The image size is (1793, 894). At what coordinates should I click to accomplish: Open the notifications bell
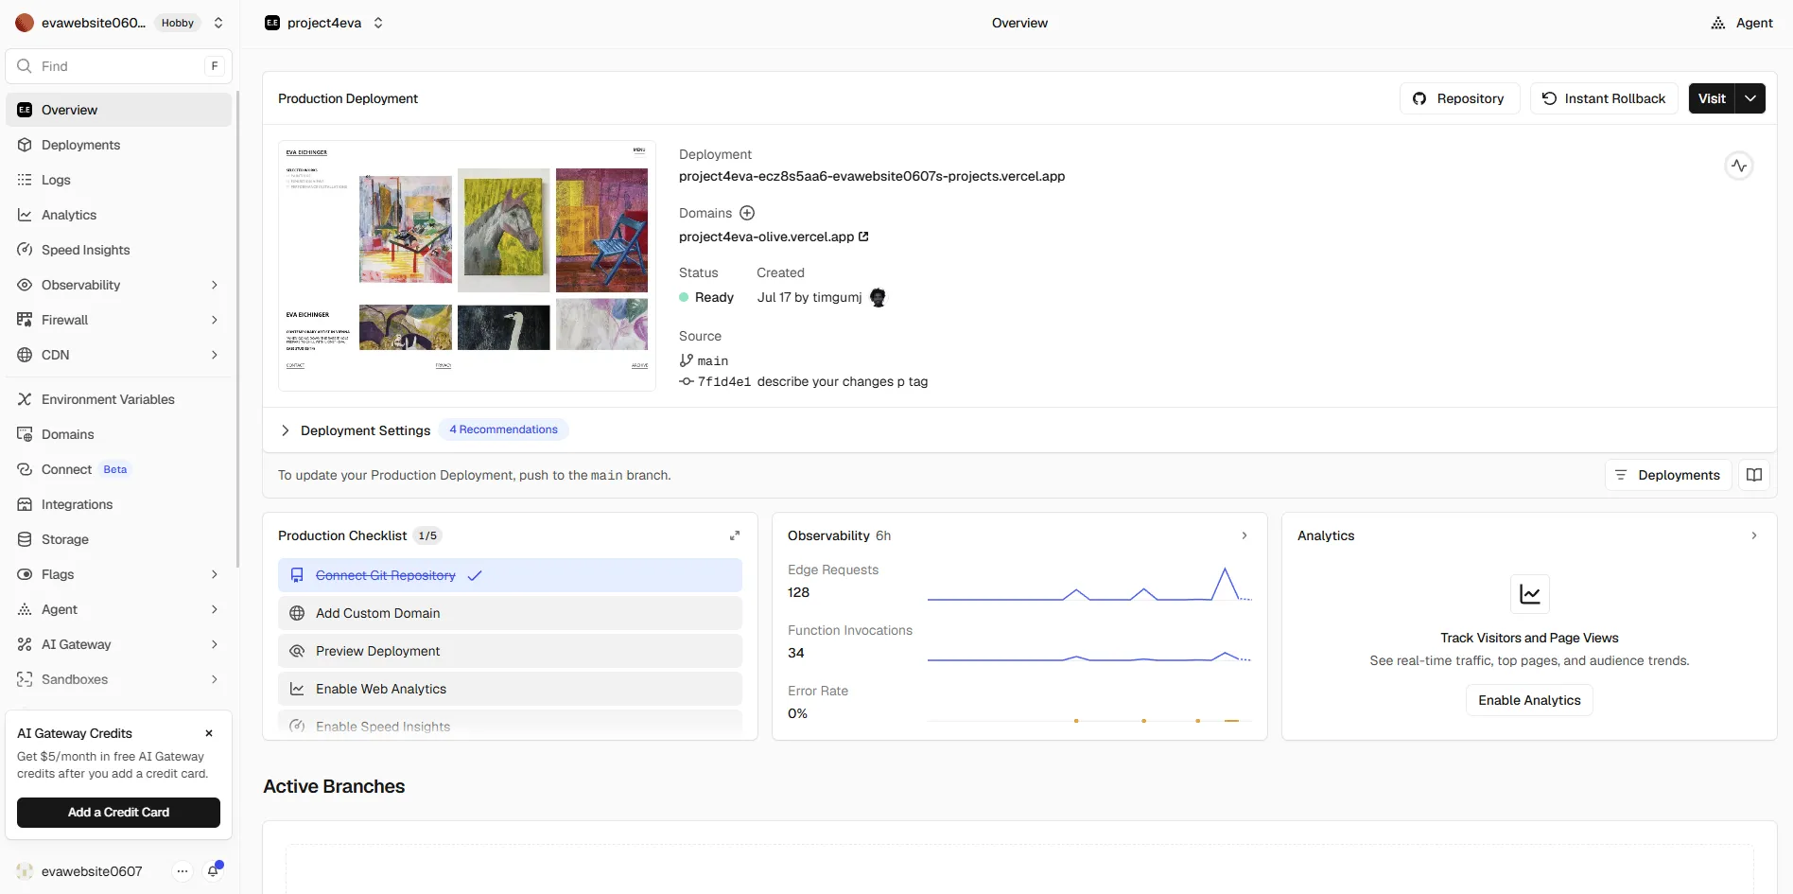pos(213,871)
